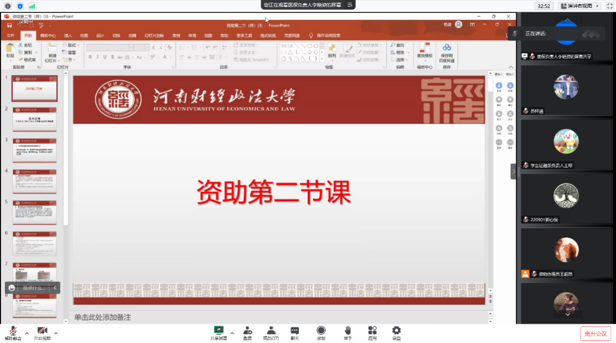This screenshot has width=616, height=343.
Task: Turn on video in meeting toolbar
Action: point(42,333)
